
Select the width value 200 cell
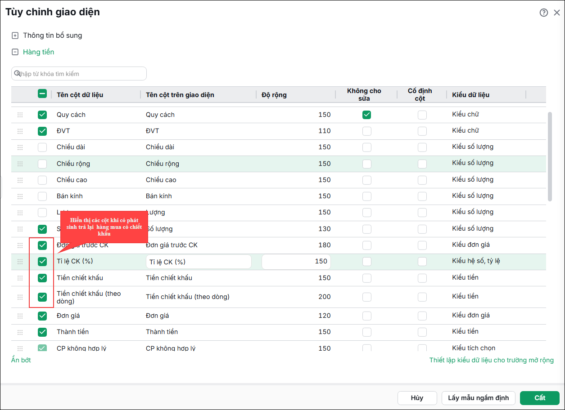click(325, 297)
